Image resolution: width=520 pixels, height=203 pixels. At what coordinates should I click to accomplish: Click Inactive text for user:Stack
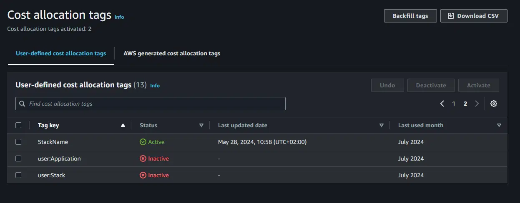[158, 175]
